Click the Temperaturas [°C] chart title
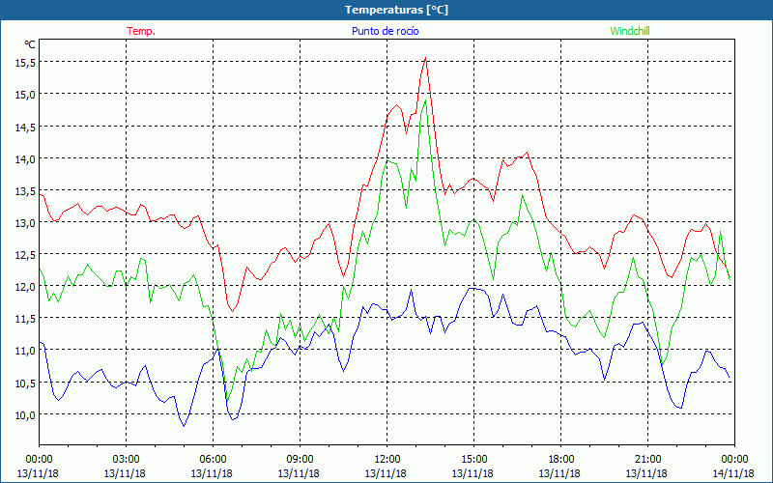 point(397,10)
